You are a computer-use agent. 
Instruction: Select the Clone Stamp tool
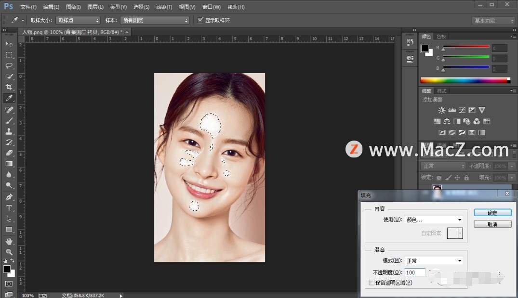[x=9, y=131]
